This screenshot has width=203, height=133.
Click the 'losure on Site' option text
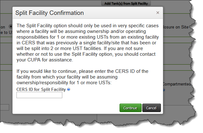pos(175,27)
